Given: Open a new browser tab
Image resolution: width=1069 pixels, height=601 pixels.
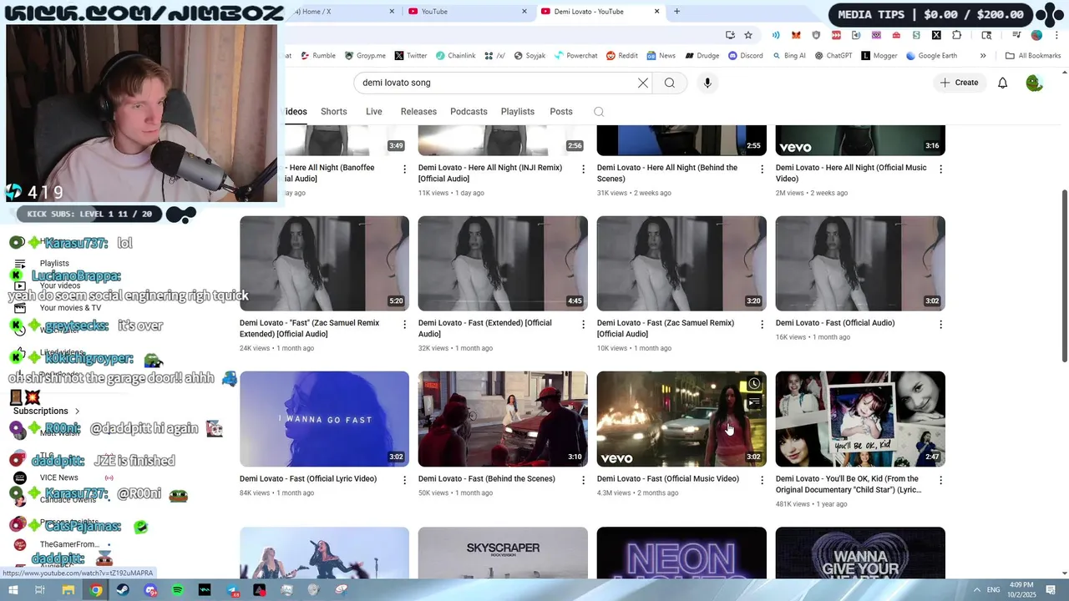Looking at the screenshot, I should click(x=677, y=12).
